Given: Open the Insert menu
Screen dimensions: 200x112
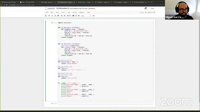Looking at the screenshot, I should pyautogui.click(x=63, y=12).
